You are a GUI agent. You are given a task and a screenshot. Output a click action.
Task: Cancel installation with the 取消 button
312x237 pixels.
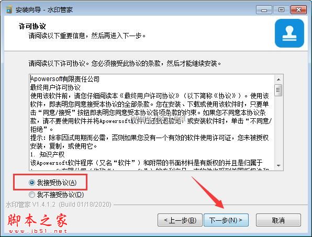(278, 220)
